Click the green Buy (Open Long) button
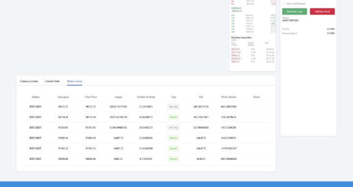This screenshot has width=353, height=187. 295,11
